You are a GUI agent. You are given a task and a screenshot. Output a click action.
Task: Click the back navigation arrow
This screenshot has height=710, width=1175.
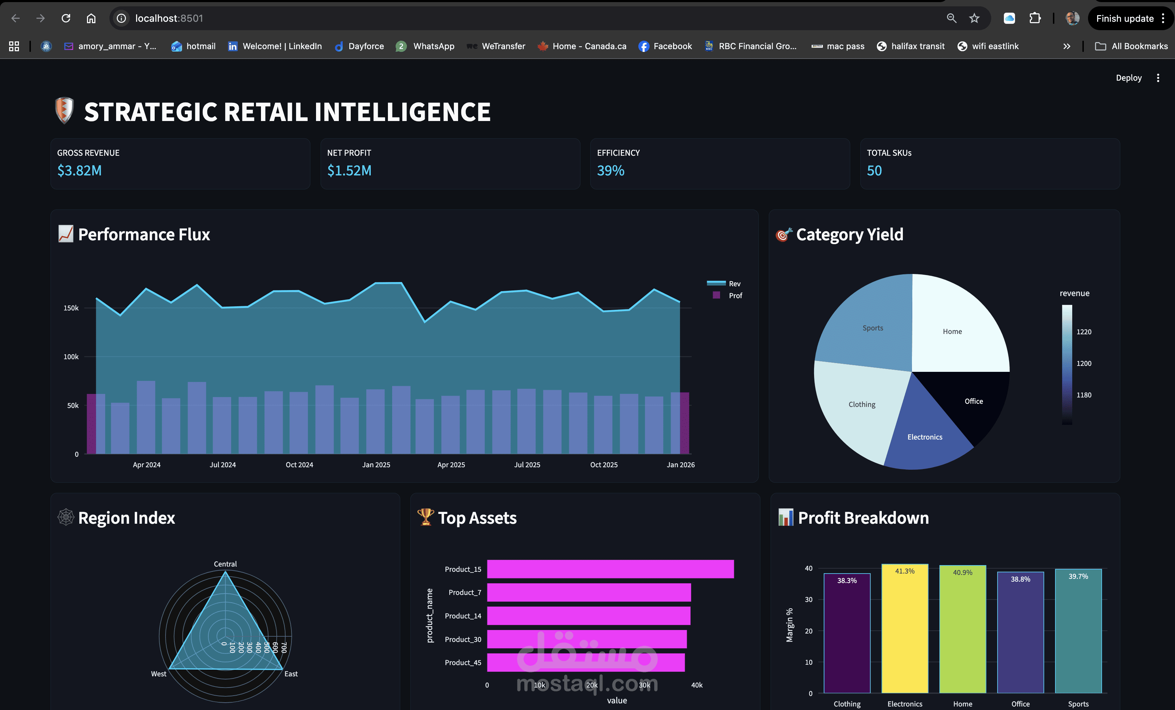point(16,18)
